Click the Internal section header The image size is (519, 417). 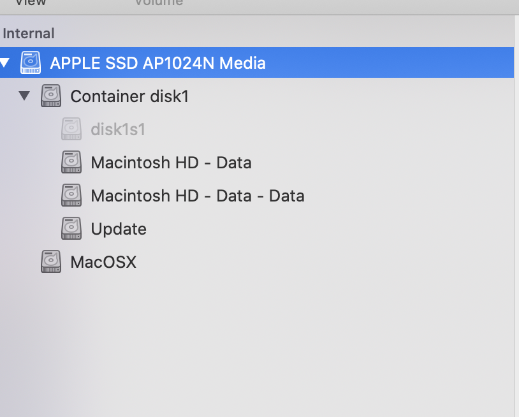click(x=29, y=33)
